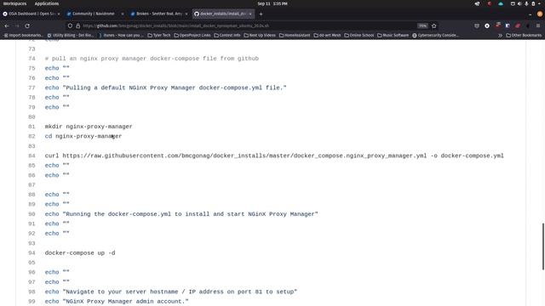This screenshot has height=306, width=545.
Task: Open iTunes How can you bookmark
Action: tap(121, 35)
